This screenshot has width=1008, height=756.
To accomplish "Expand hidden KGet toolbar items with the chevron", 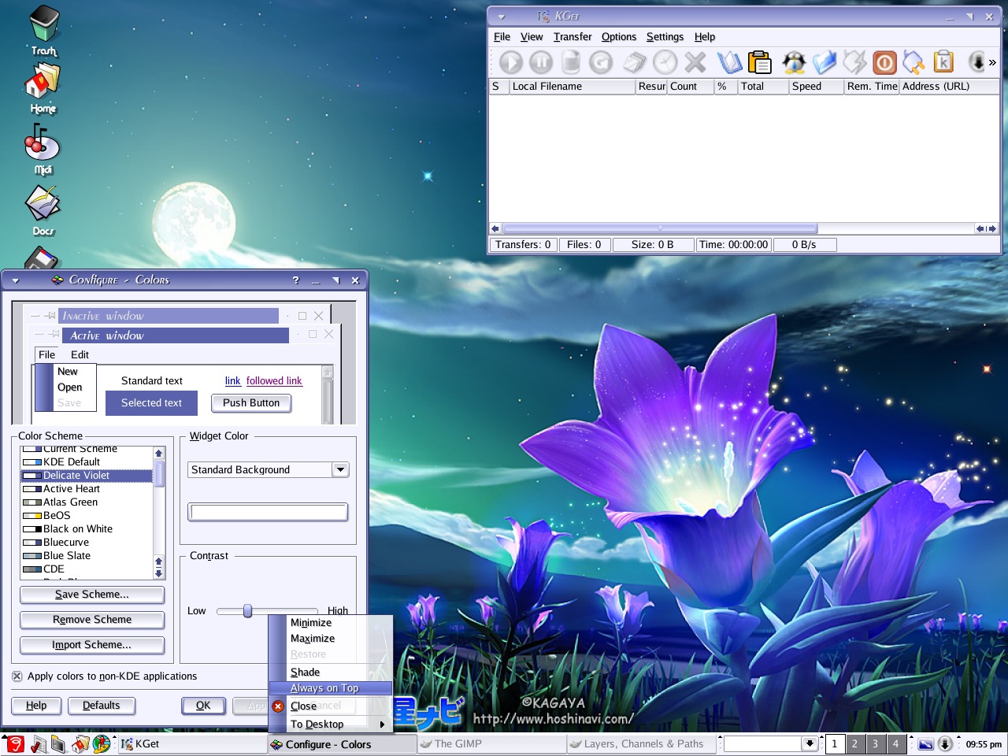I will [x=993, y=62].
